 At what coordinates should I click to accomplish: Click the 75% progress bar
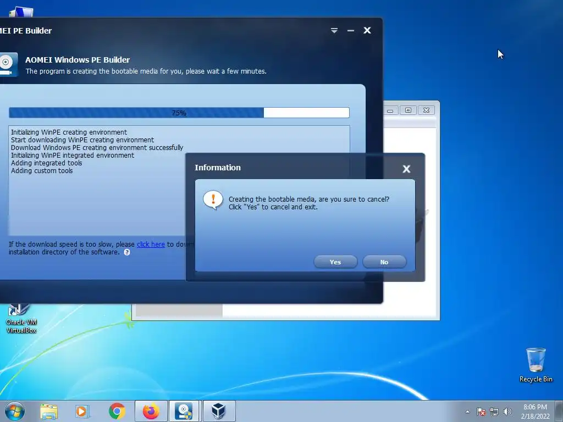tap(179, 113)
